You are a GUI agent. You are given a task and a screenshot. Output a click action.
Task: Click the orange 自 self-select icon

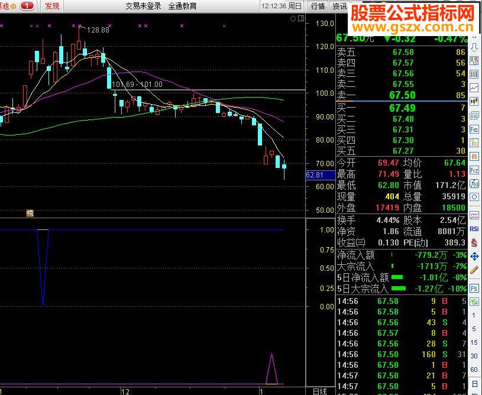pyautogui.click(x=474, y=157)
